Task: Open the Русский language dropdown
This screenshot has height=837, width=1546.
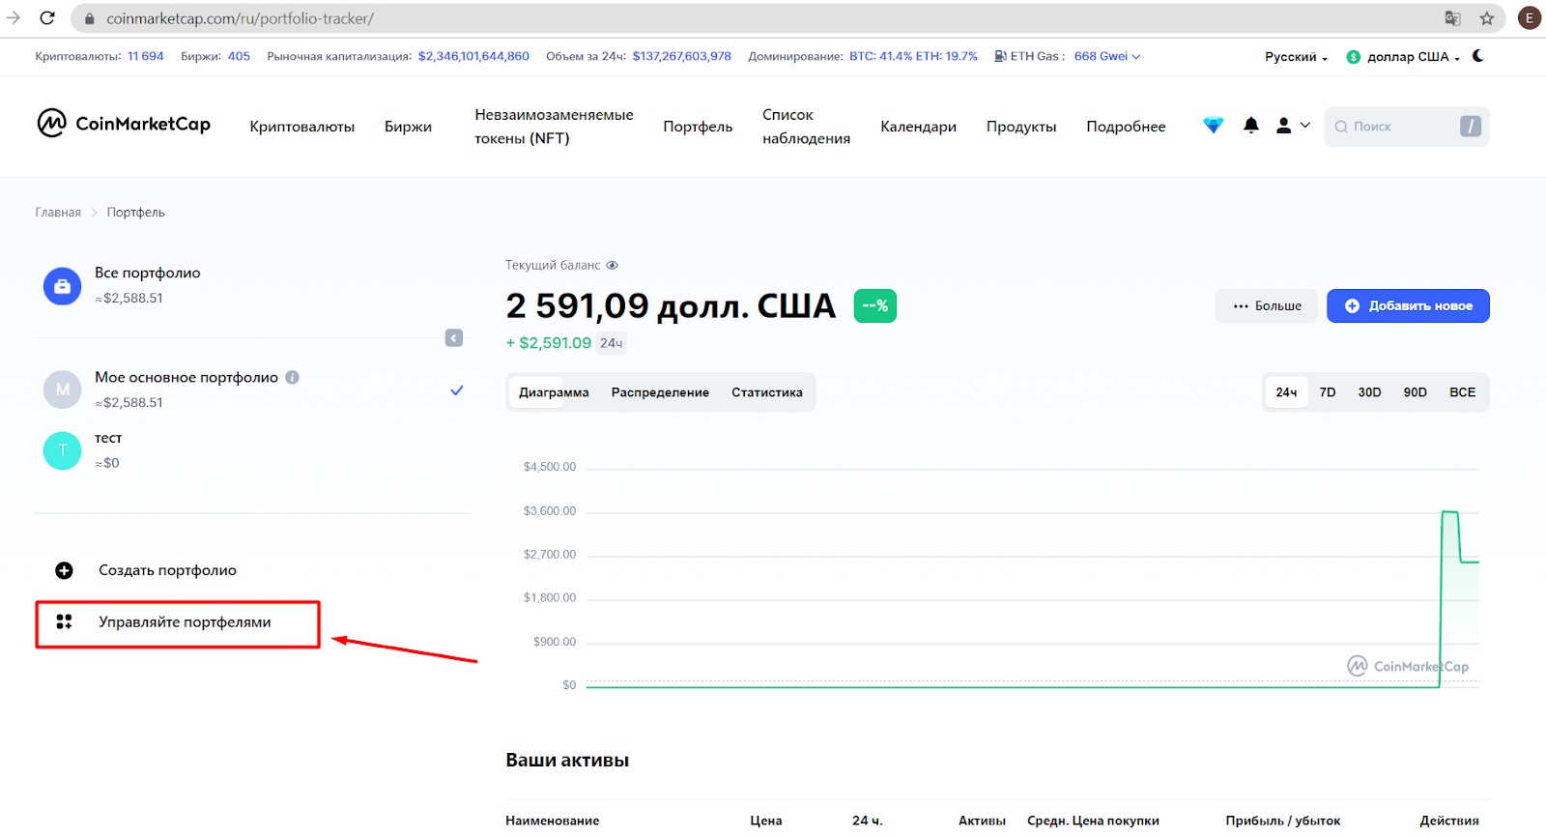Action: (1296, 57)
